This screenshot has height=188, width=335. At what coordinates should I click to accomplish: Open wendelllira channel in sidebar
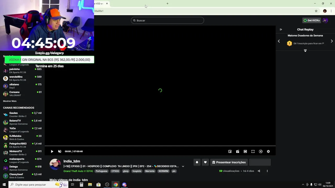coord(22,78)
